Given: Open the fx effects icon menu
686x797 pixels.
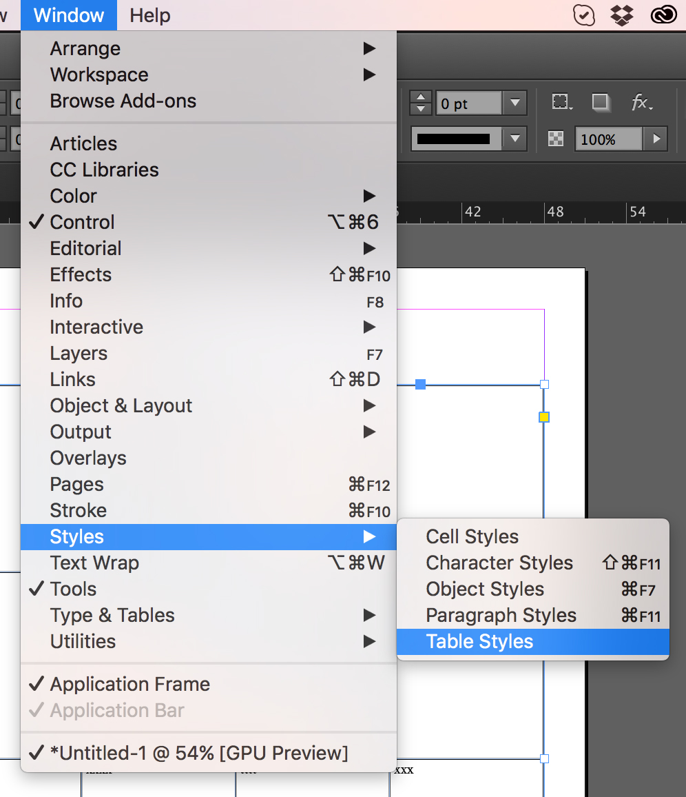Looking at the screenshot, I should pos(642,103).
